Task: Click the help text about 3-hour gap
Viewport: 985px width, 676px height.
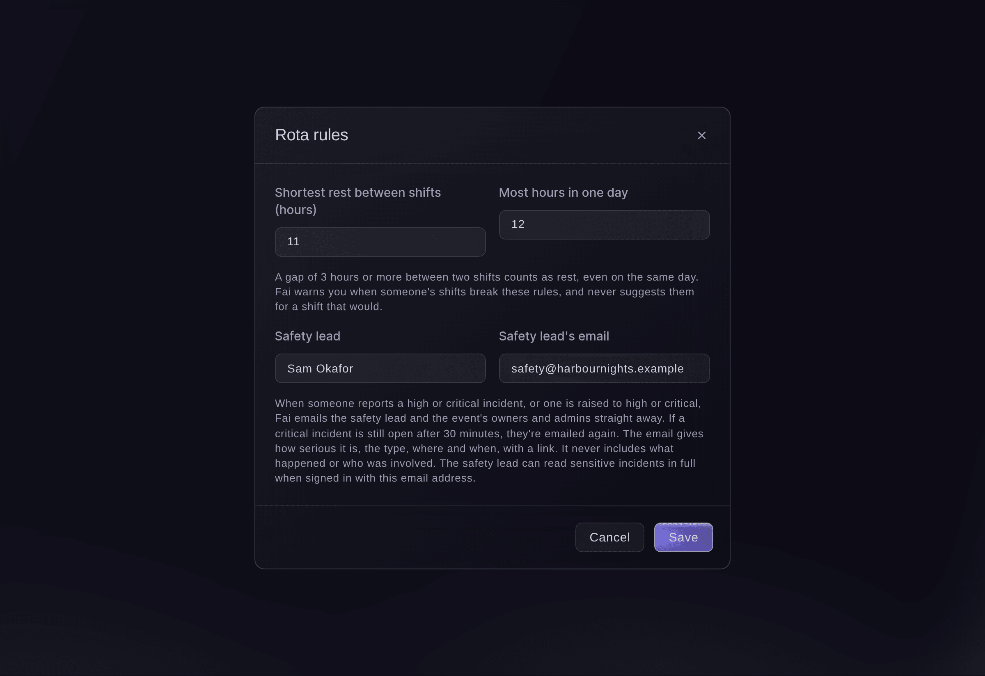Action: point(487,292)
